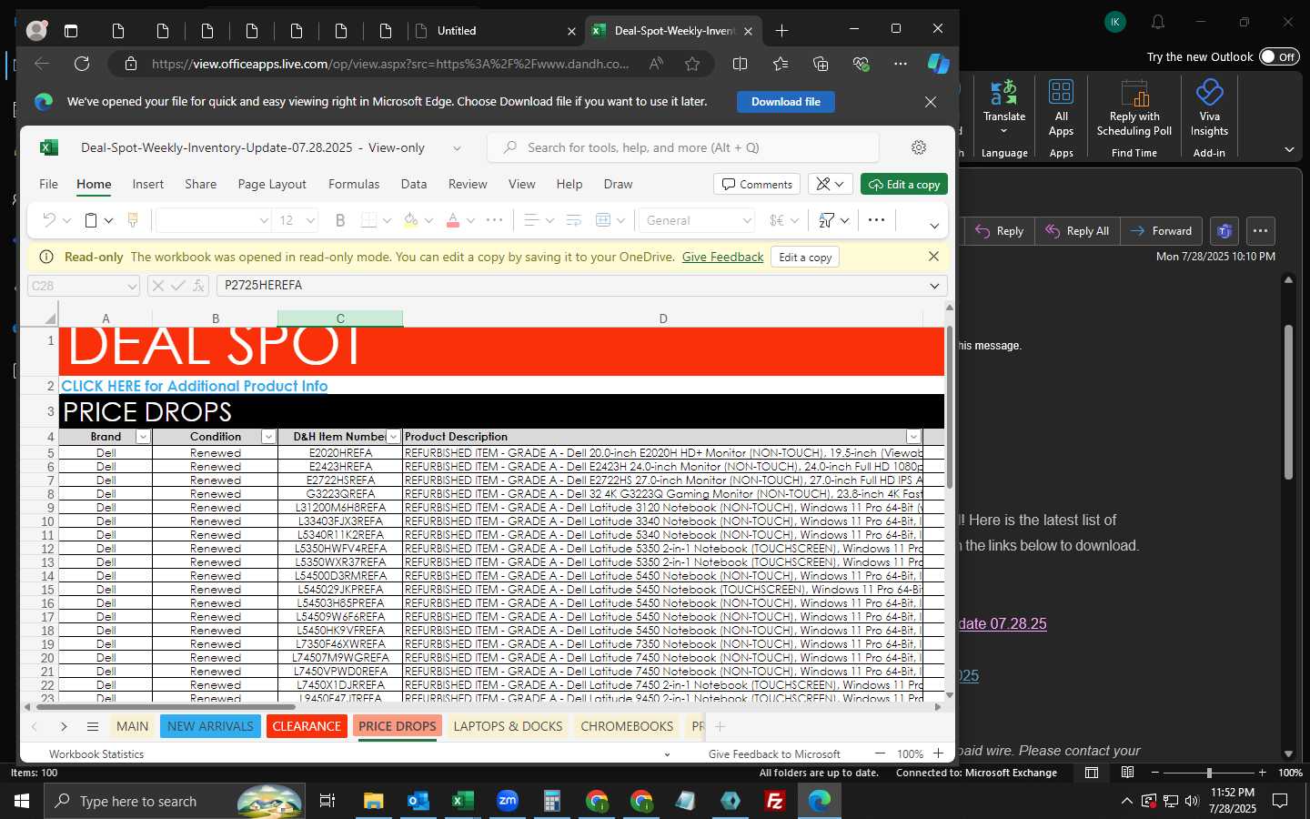
Task: Expand the Name Box dropdown
Action: point(132,286)
